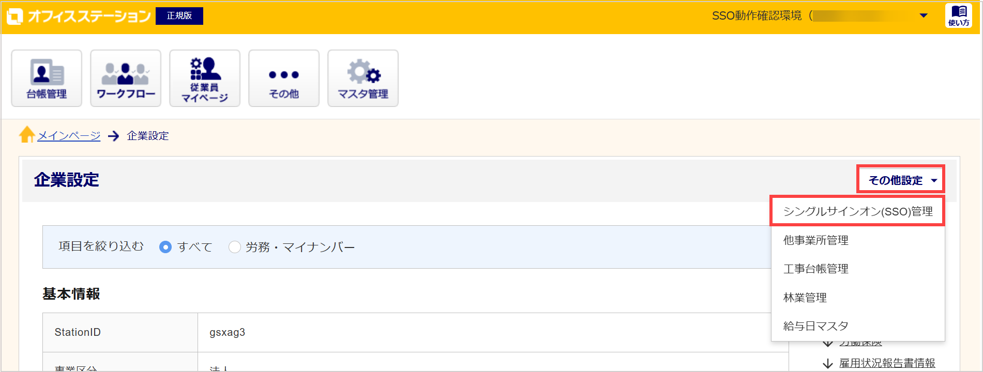Select the 労務・マイナンバー radio button
Screen dimensions: 983x372
(235, 247)
